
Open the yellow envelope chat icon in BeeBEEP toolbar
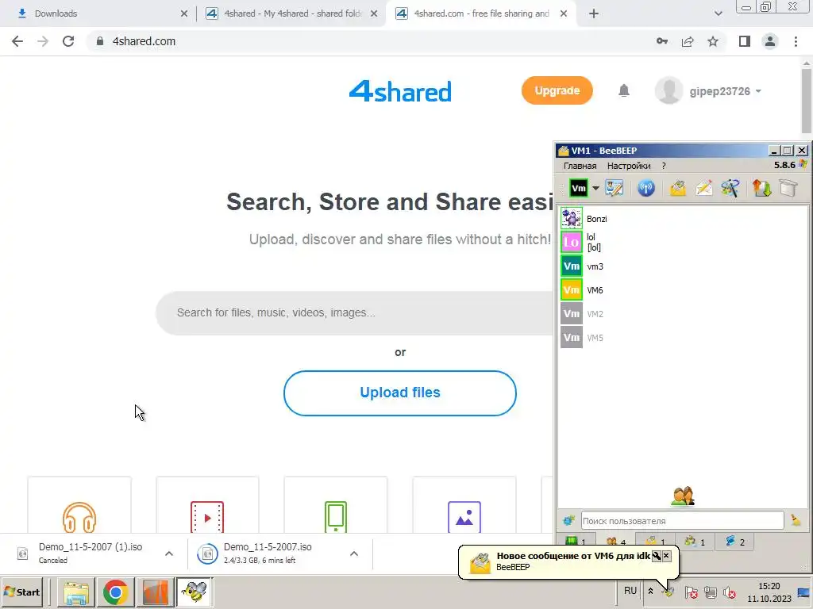pyautogui.click(x=678, y=188)
